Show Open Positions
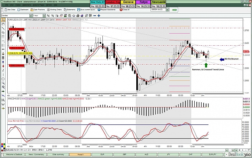This screenshot has height=158, width=252. (x=38, y=10)
